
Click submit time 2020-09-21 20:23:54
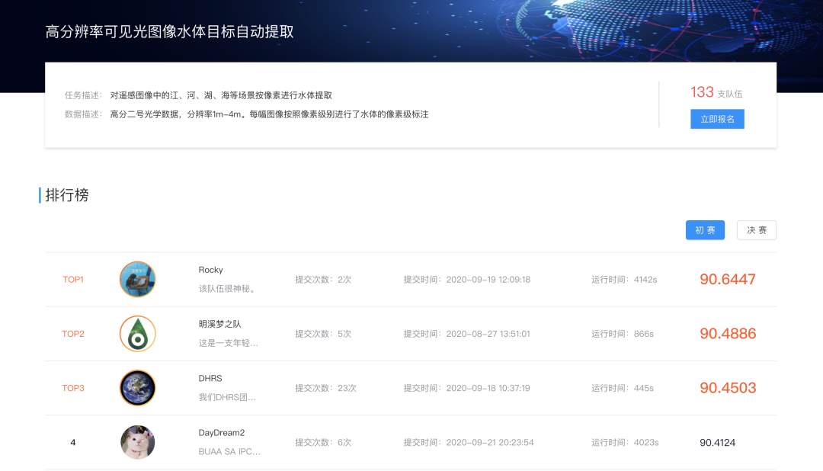[x=468, y=443]
